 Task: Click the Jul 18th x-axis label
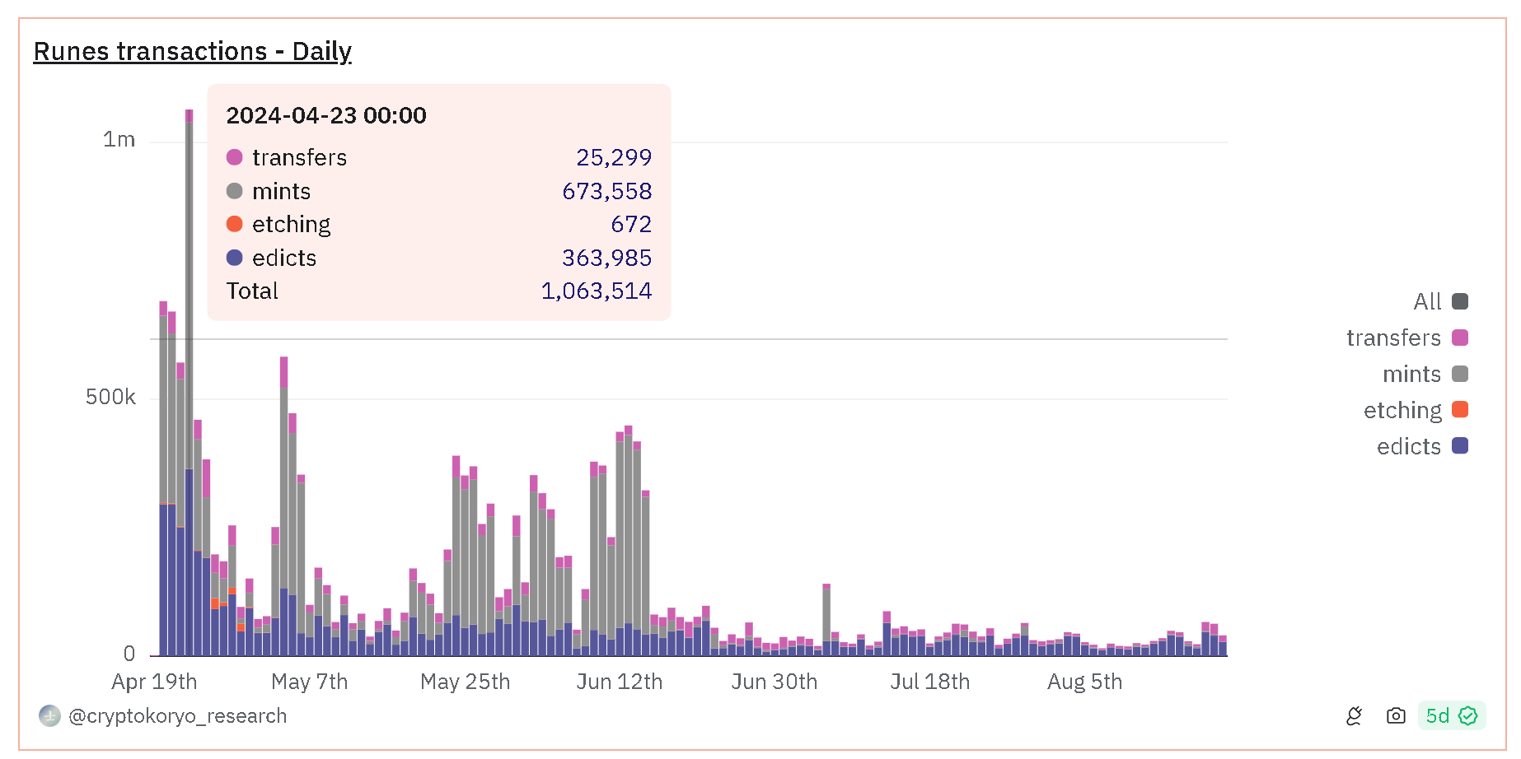click(x=929, y=682)
